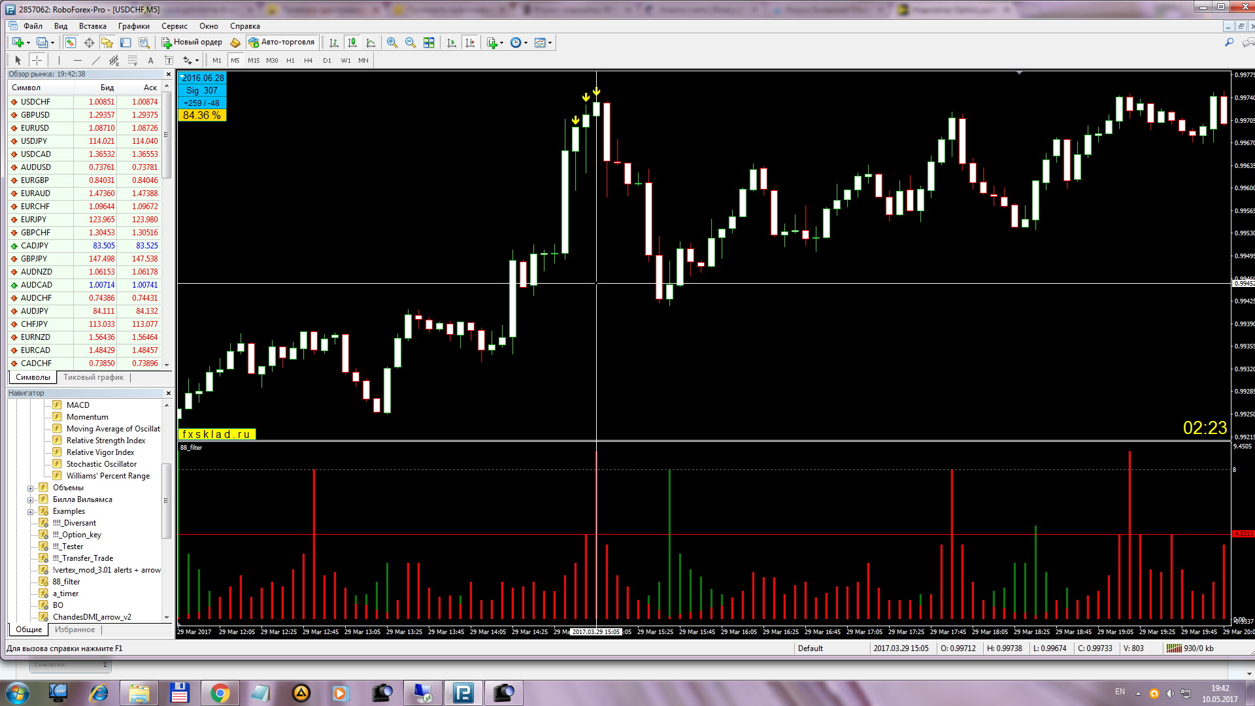Toggle the Data Window icon
1255x706 pixels.
tap(89, 42)
